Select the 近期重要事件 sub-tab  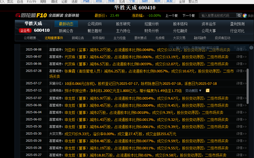54,38
